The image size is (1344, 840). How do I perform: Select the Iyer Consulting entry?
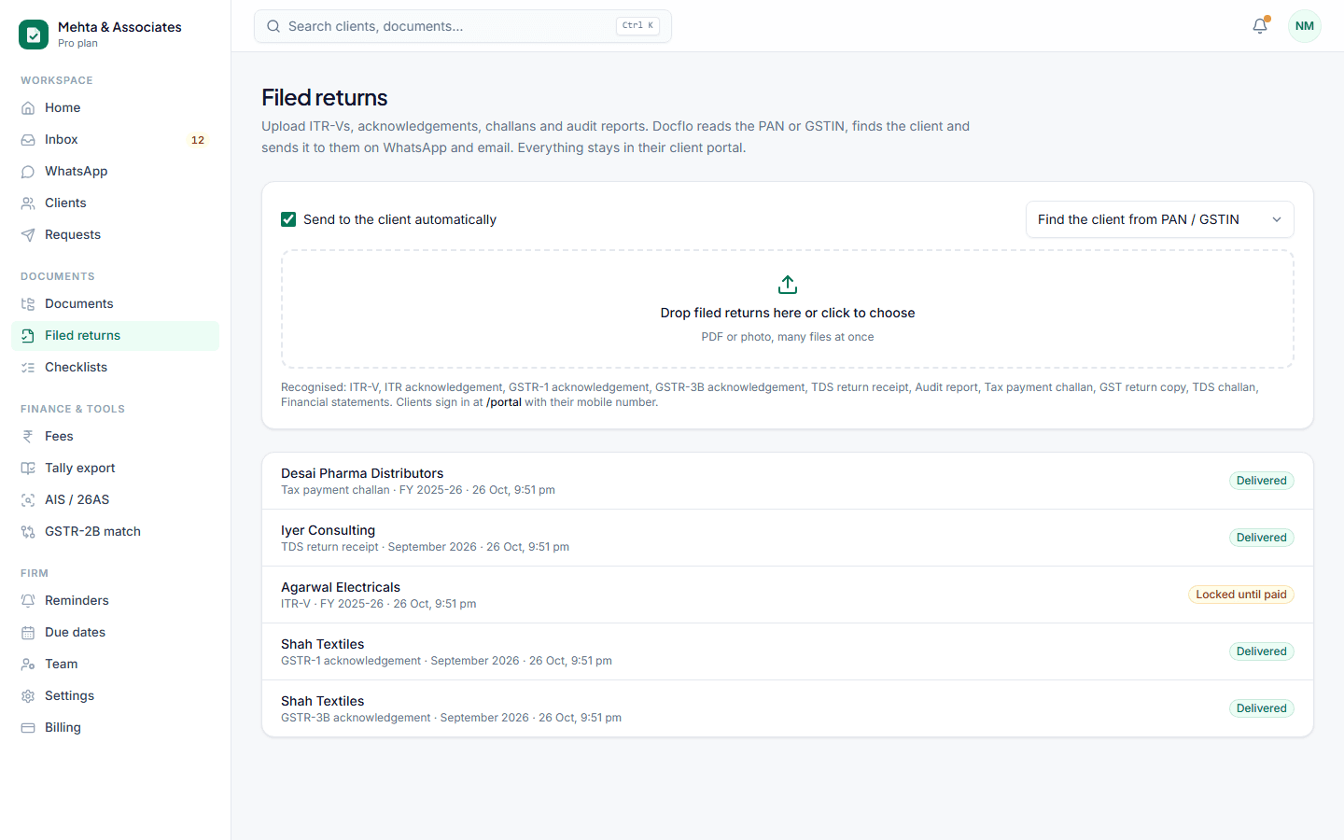(x=788, y=538)
